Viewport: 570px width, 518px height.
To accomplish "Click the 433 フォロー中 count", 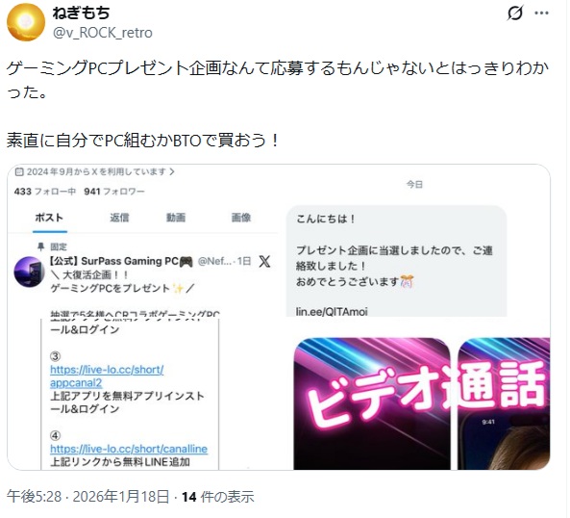I will [45, 192].
